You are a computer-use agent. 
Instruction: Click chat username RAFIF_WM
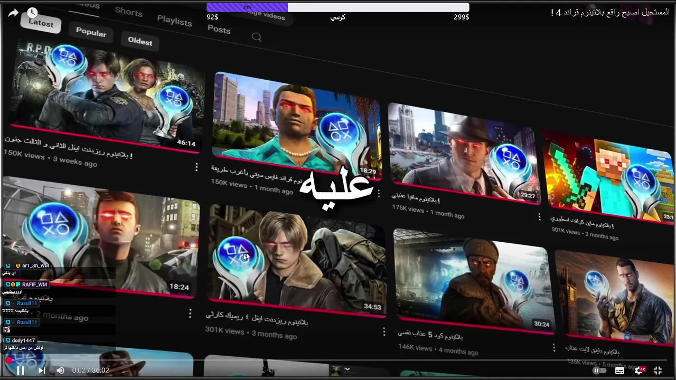coord(35,284)
